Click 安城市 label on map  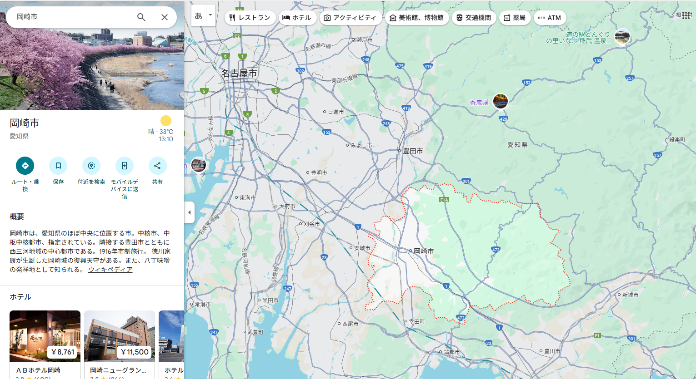[362, 248]
